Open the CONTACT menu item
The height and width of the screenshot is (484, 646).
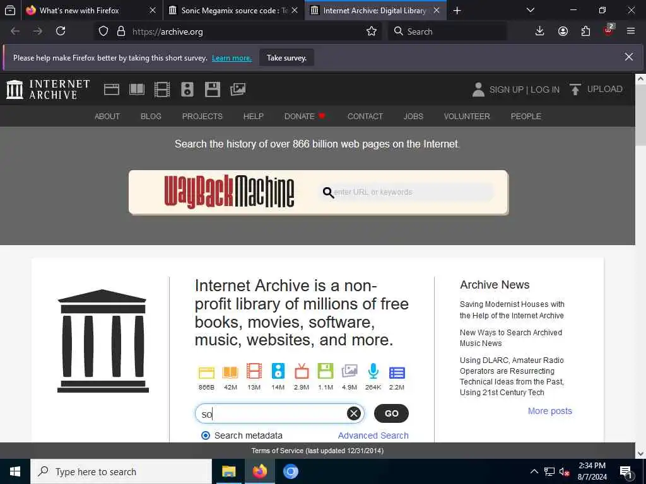click(x=365, y=117)
